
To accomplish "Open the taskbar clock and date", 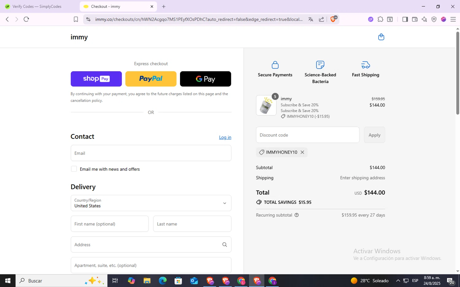I will click(432, 281).
